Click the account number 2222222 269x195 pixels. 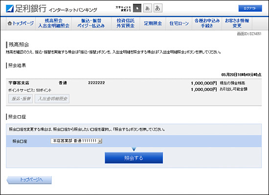click(96, 83)
